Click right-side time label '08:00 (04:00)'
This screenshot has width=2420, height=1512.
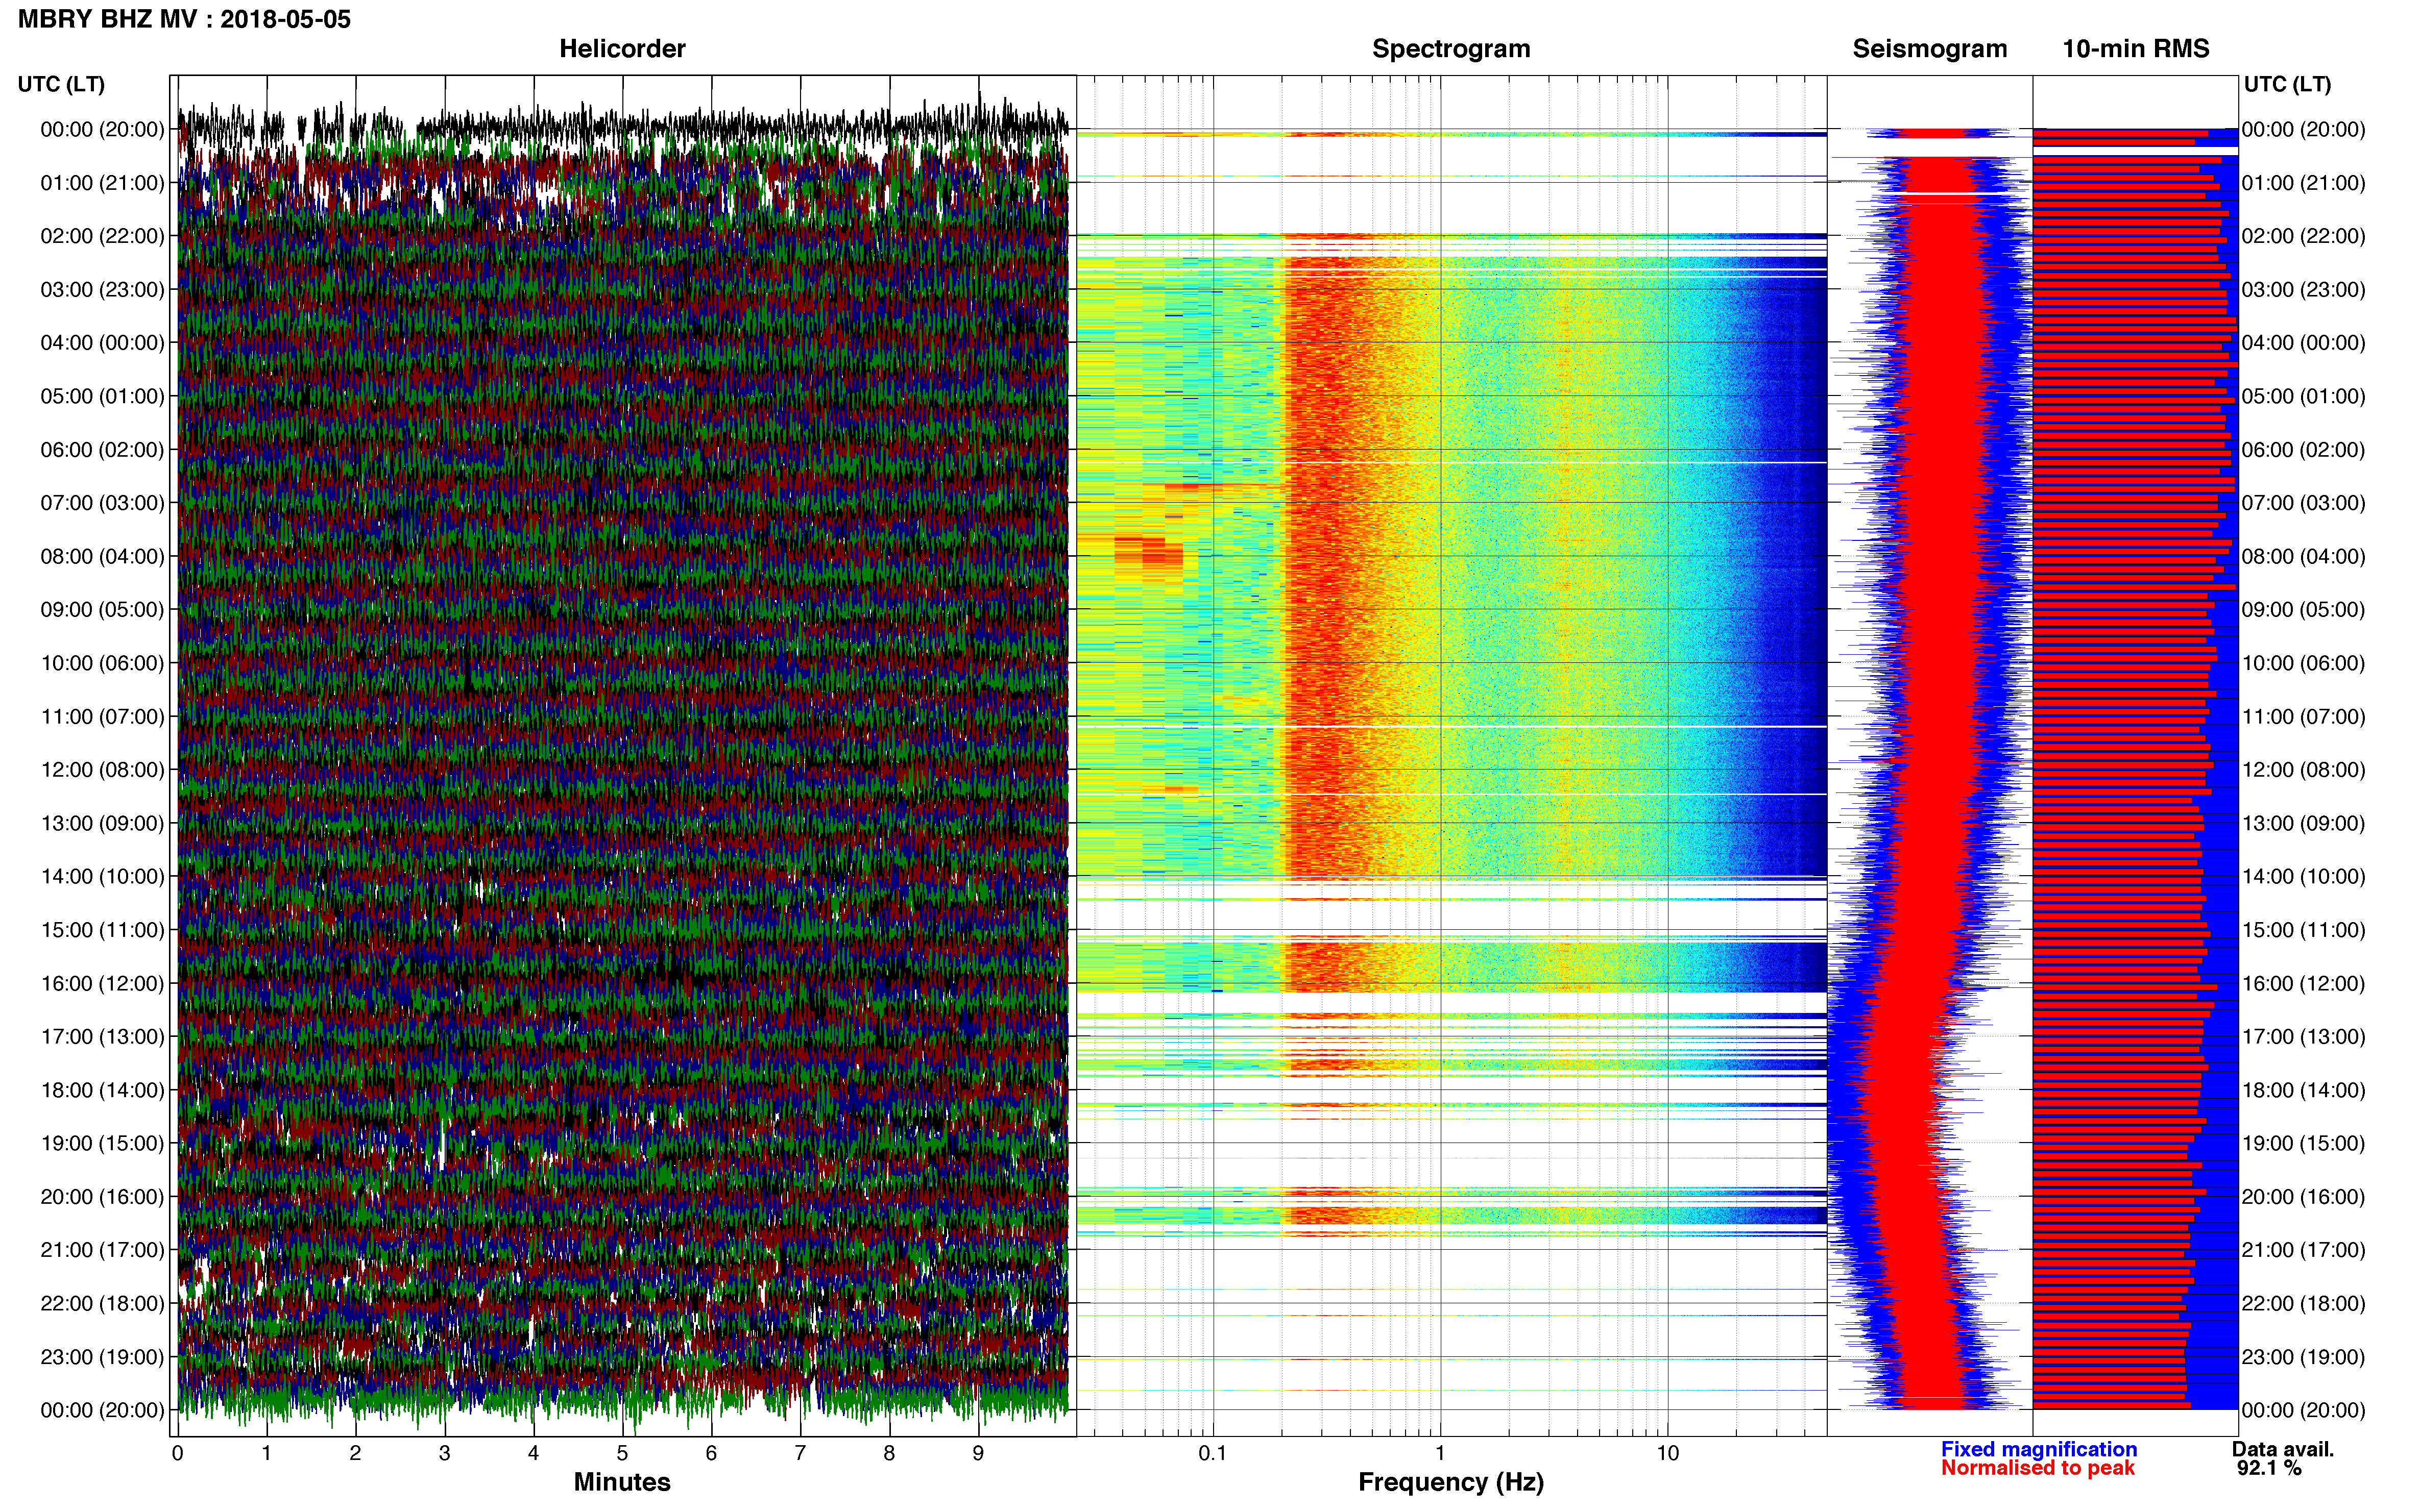point(2303,556)
